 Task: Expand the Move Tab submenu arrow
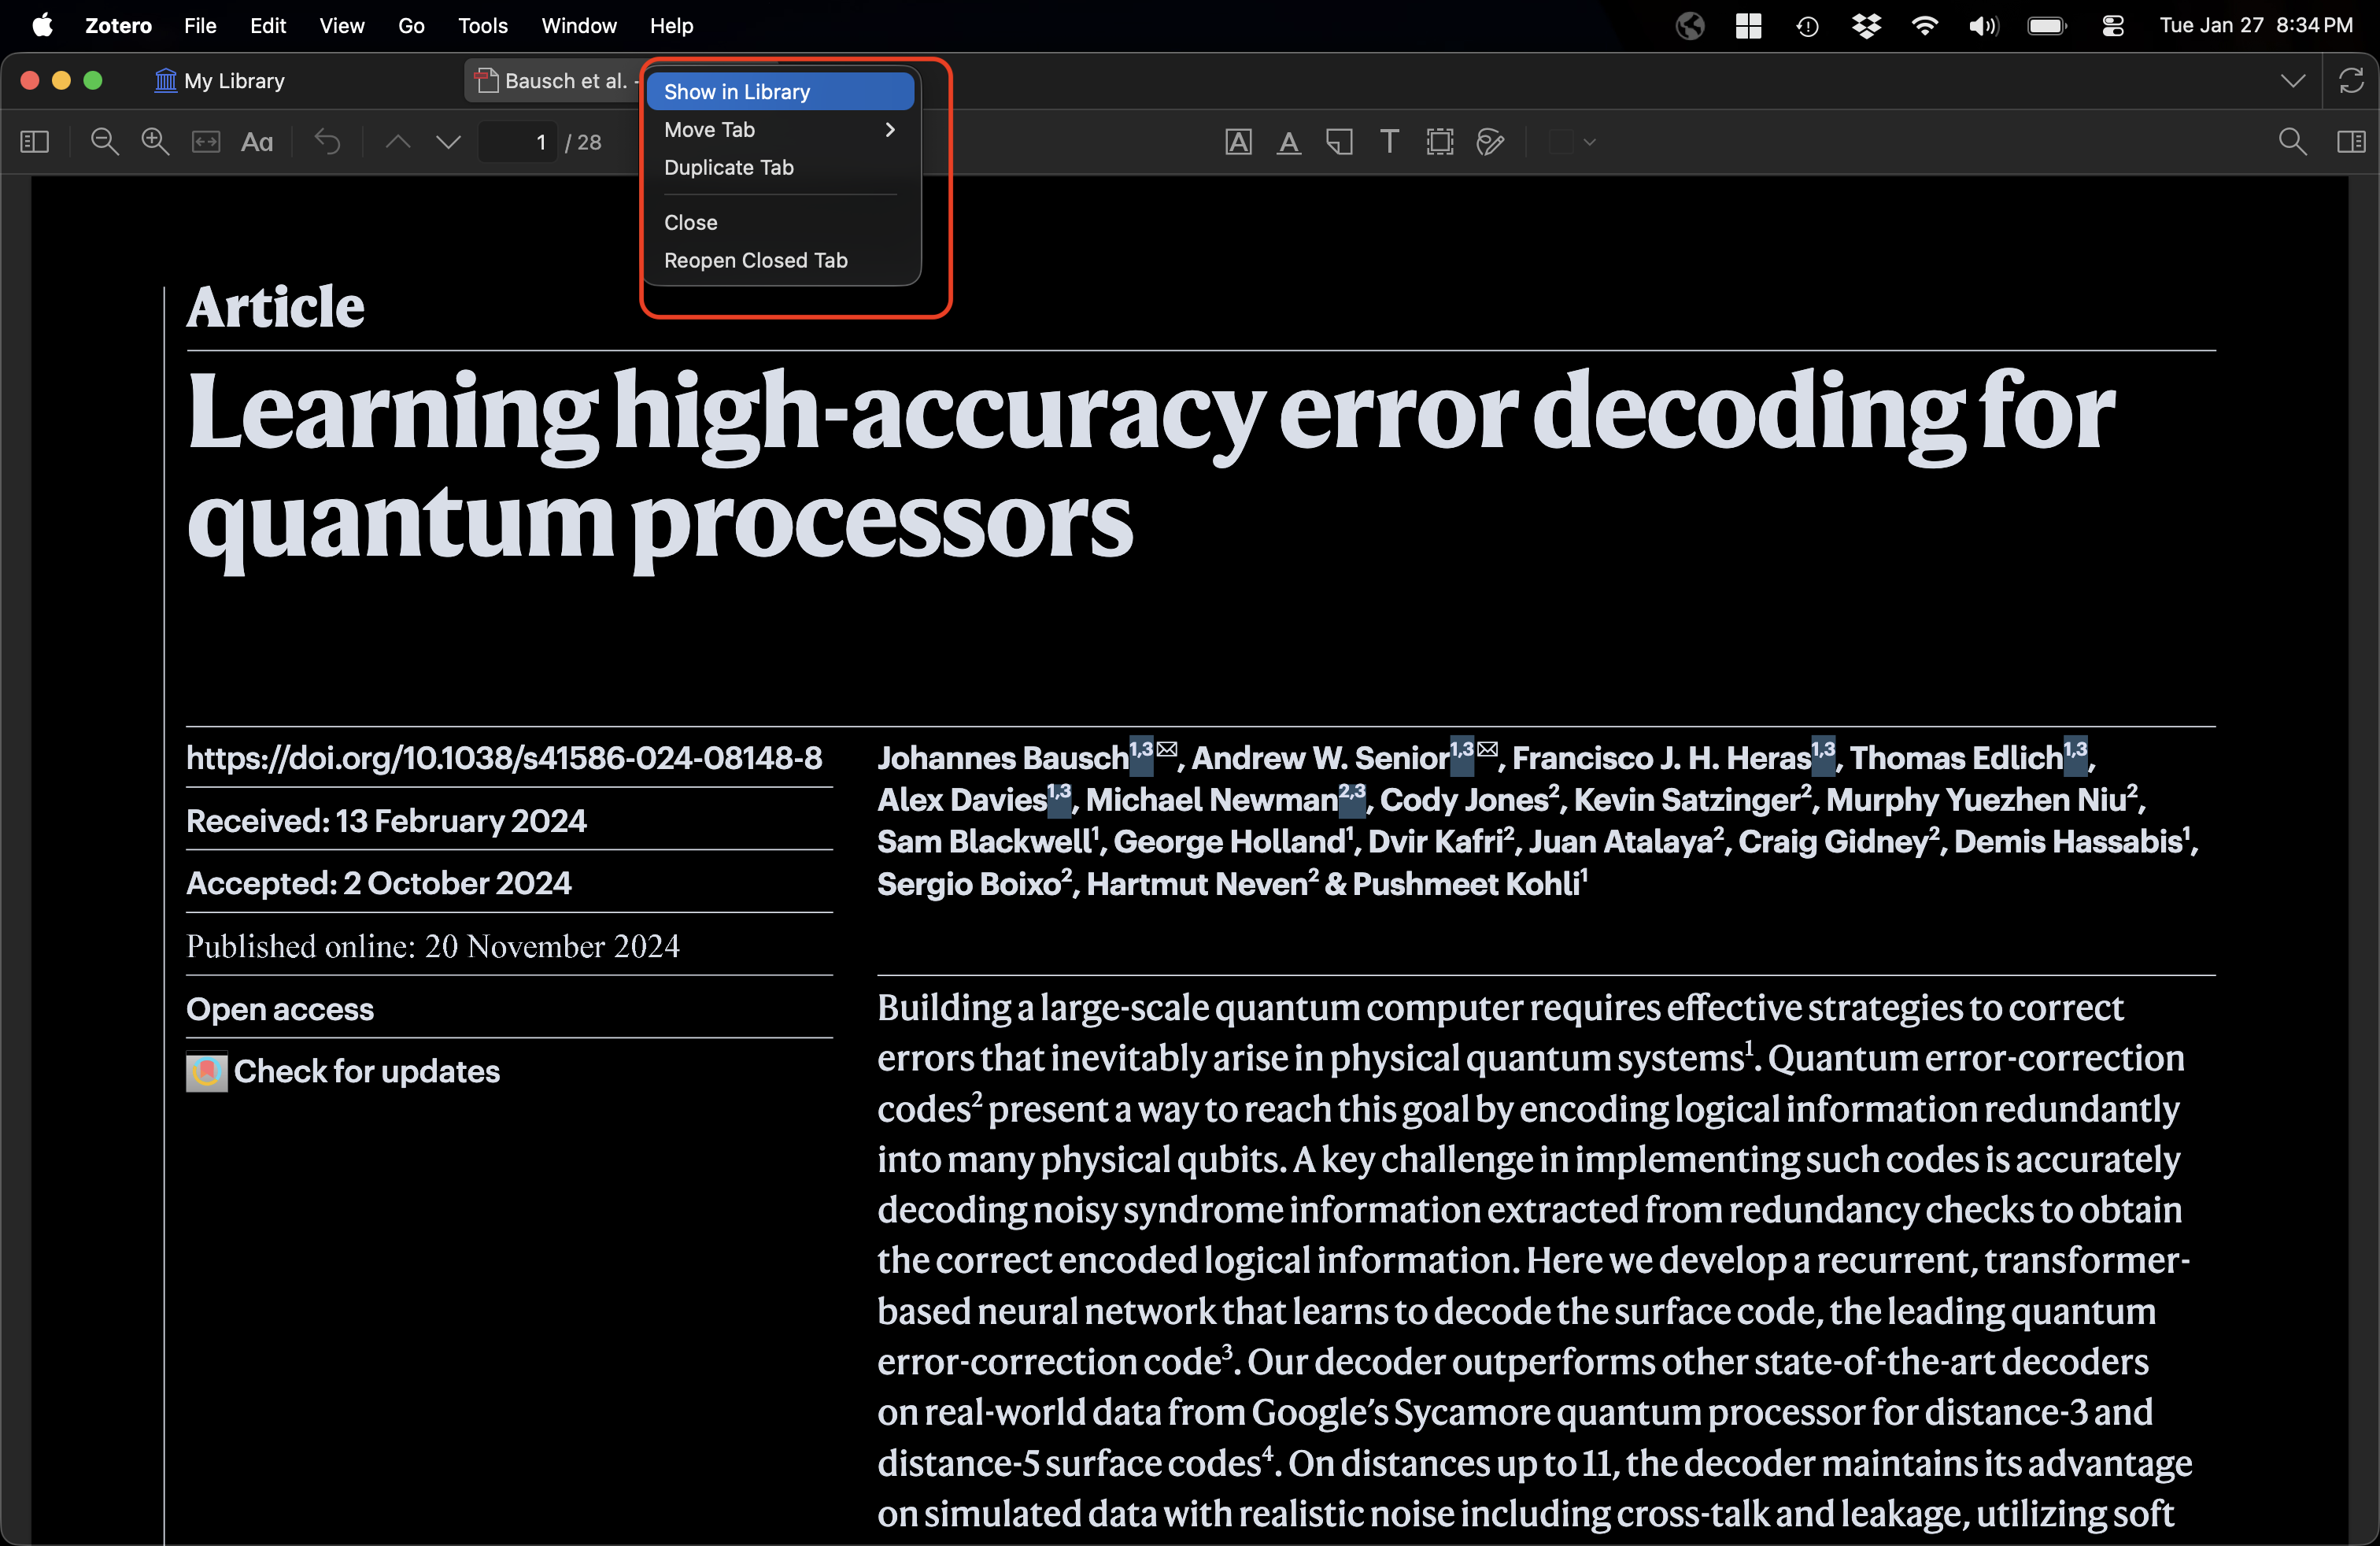pos(889,130)
